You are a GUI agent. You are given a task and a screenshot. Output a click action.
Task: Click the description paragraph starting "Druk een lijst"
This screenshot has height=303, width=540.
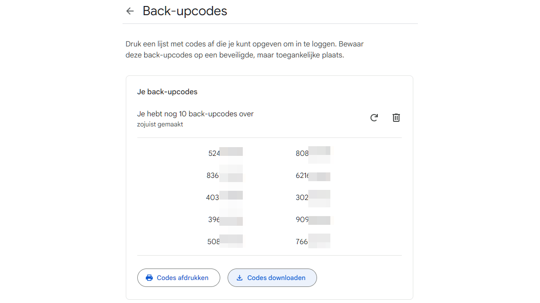coord(244,50)
